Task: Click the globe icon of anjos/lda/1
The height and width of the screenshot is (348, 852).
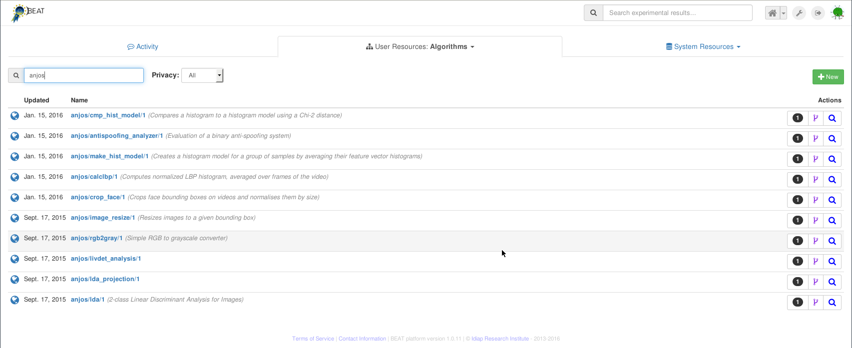Action: click(x=15, y=300)
